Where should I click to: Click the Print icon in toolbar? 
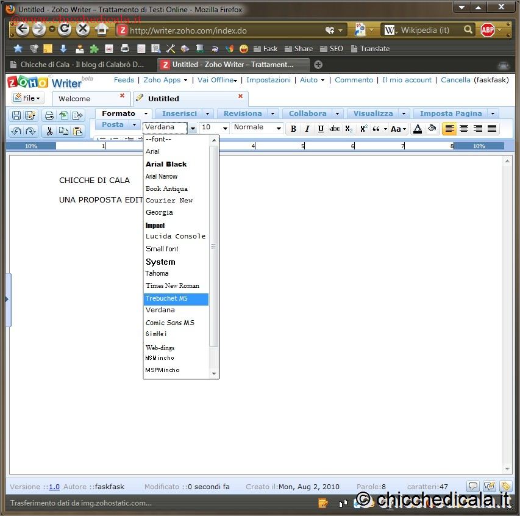coord(49,115)
